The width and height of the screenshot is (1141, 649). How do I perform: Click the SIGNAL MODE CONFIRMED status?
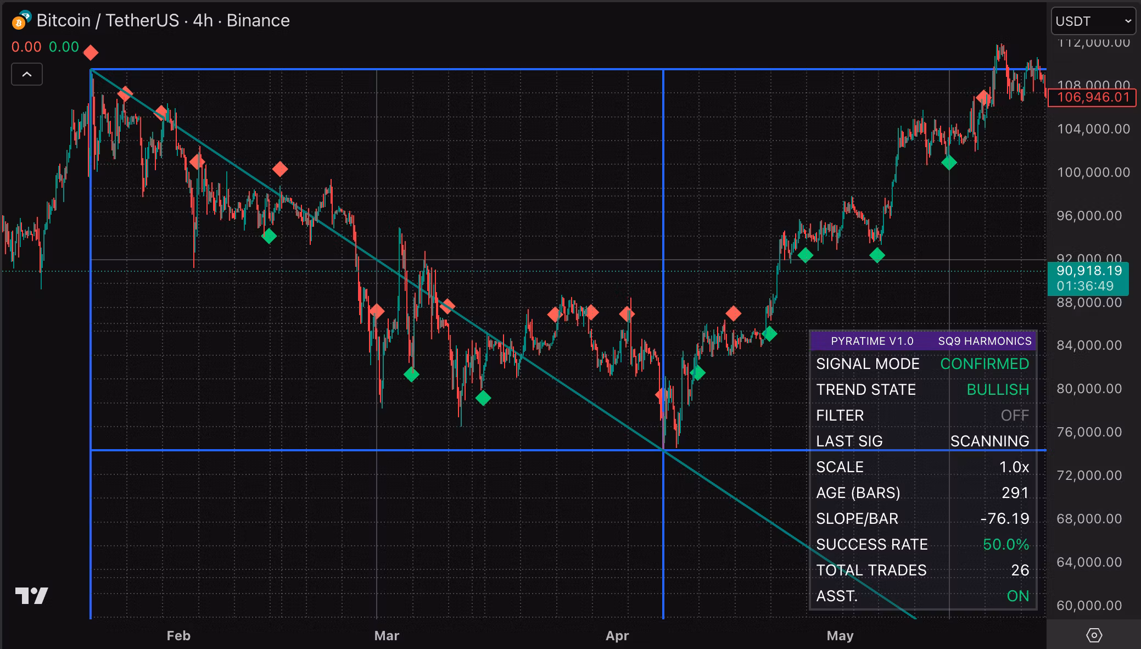click(985, 364)
